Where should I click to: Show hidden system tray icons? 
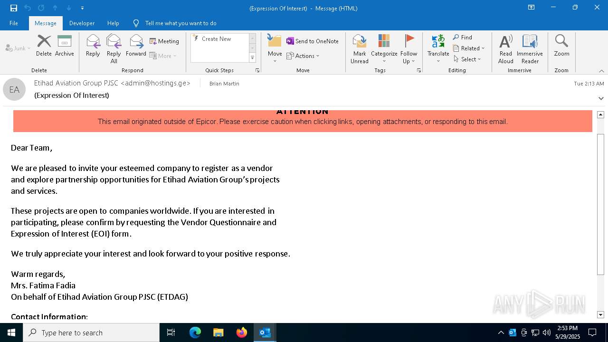coord(501,332)
